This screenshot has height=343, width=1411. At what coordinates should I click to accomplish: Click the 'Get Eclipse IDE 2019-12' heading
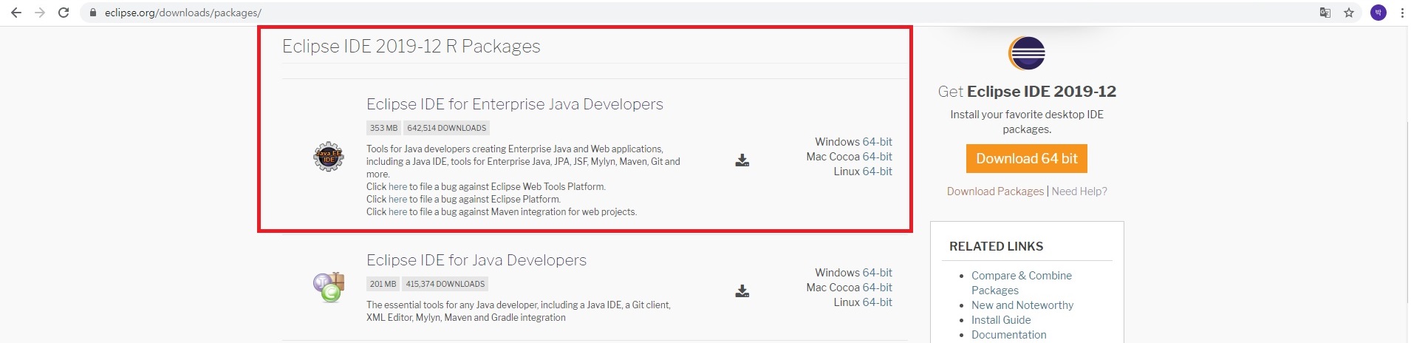pos(1027,92)
